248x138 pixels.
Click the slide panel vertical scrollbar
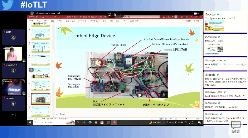click(x=53, y=70)
